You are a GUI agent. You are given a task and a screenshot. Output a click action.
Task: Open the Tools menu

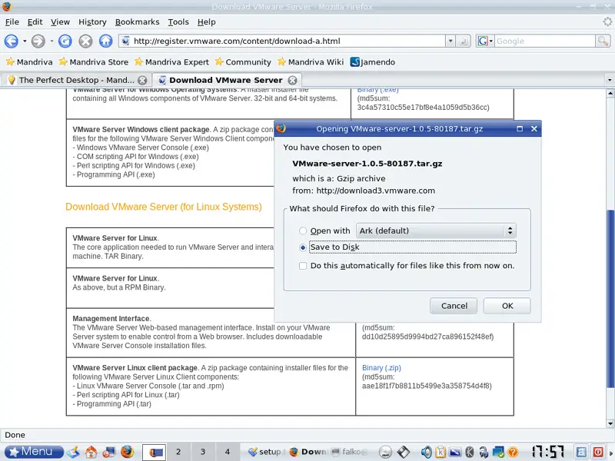(178, 22)
